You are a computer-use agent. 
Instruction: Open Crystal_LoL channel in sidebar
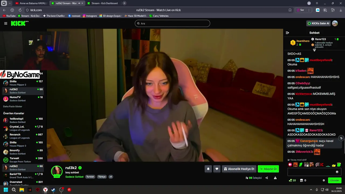tap(23, 128)
